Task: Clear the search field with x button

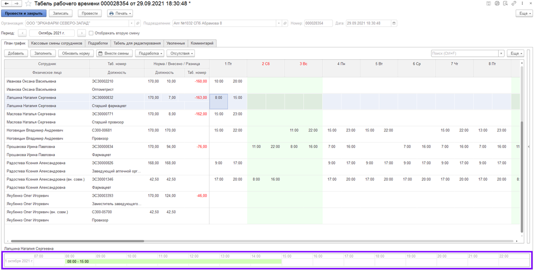Action: (501, 53)
